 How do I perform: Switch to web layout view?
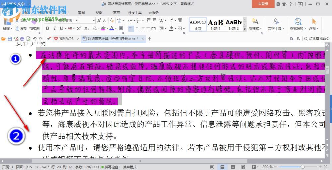[243, 167]
